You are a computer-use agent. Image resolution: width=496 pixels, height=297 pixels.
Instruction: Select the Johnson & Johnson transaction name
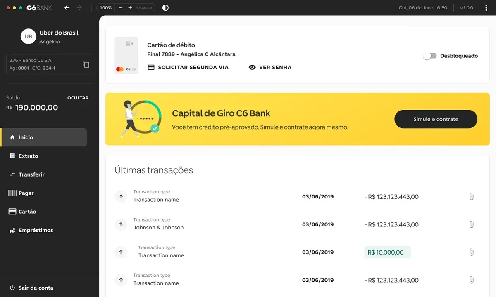[x=158, y=228]
